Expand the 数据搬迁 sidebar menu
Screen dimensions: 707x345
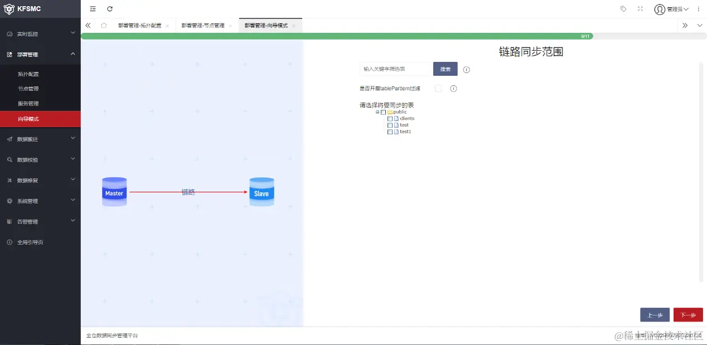tap(73, 138)
